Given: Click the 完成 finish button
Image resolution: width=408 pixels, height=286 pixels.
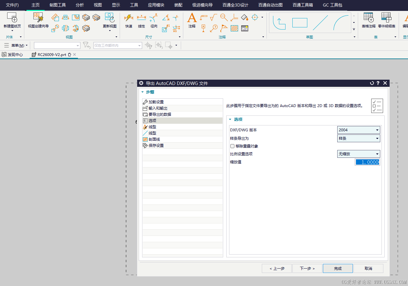Looking at the screenshot, I should coord(338,268).
